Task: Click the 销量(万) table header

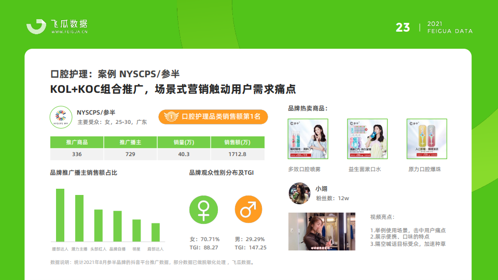Action: [184, 142]
